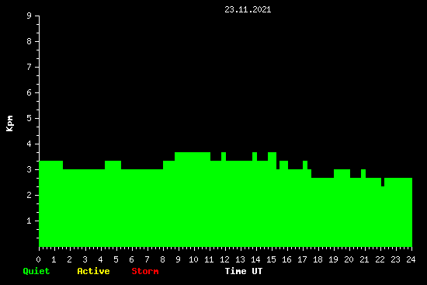
Task: Click the green Quiet legend label
Action: tap(36, 271)
